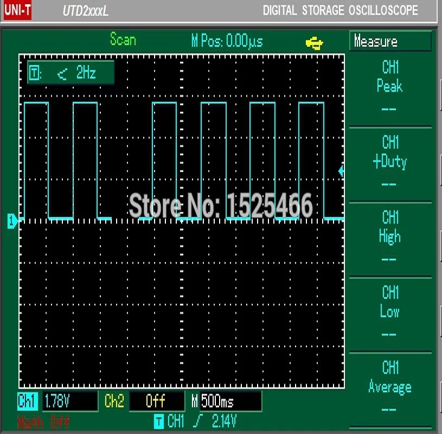
Task: Click the channel 1 marker on left edge
Action: click(12, 219)
